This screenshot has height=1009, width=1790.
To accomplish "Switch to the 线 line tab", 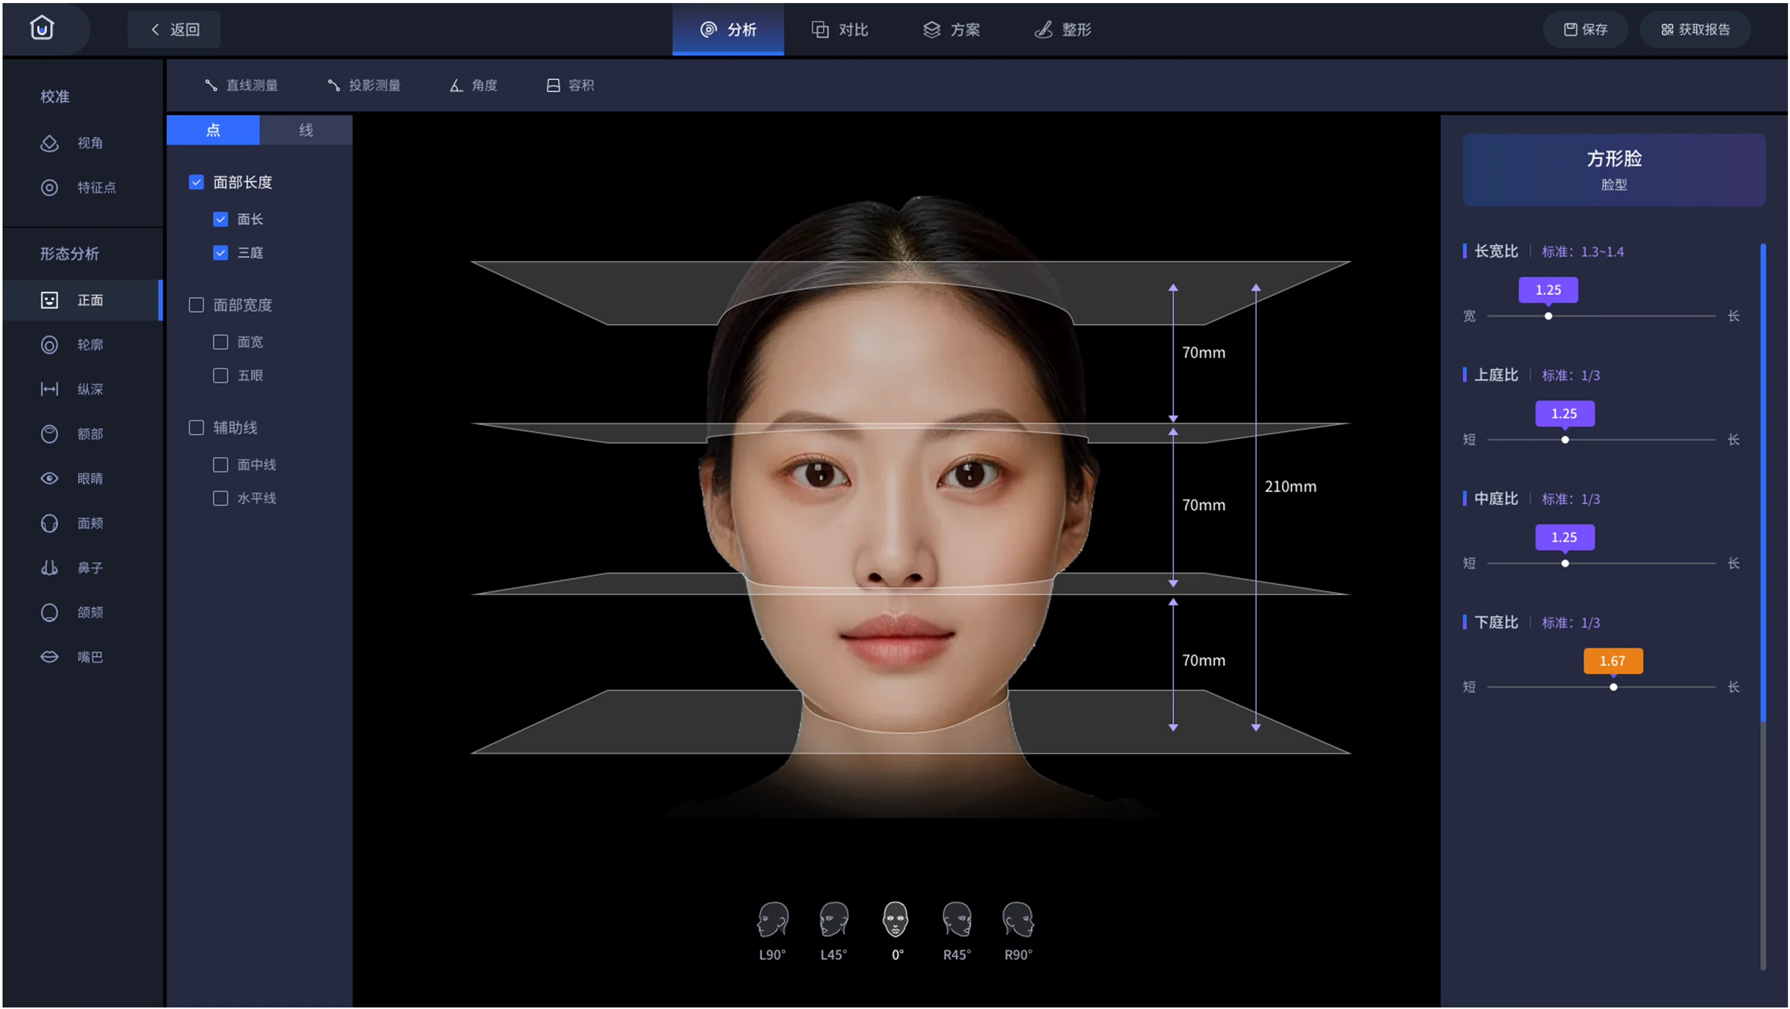I will [x=306, y=130].
